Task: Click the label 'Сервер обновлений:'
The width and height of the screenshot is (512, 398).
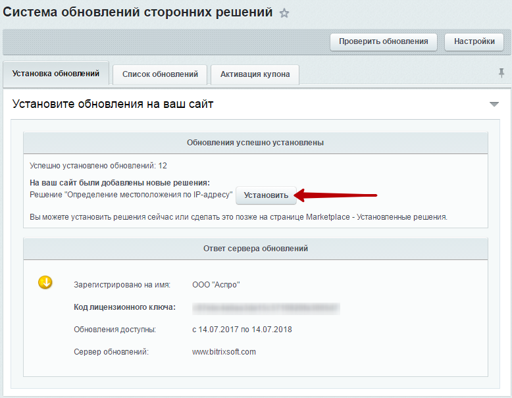Action: [x=111, y=352]
